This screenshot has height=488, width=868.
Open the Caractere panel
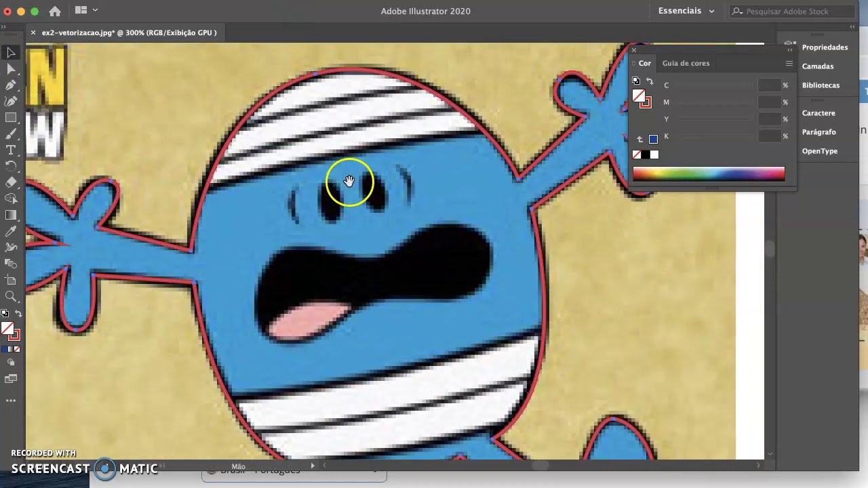coord(818,113)
